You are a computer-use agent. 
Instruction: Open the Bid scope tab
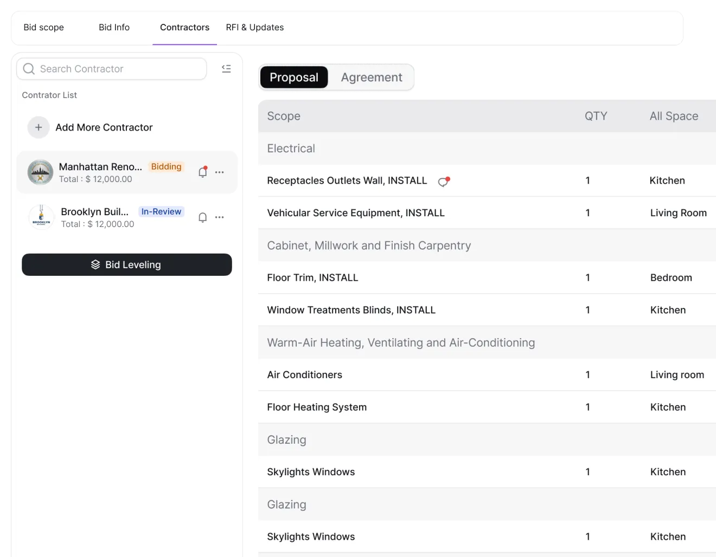[x=44, y=27]
